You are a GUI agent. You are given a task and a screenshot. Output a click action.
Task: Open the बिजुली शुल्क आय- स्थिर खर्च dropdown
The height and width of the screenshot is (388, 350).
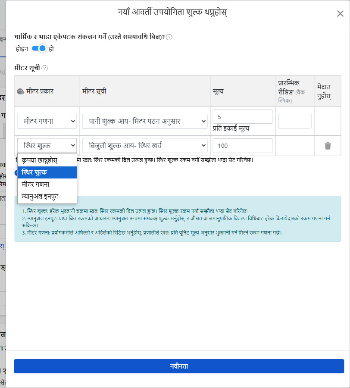point(145,146)
